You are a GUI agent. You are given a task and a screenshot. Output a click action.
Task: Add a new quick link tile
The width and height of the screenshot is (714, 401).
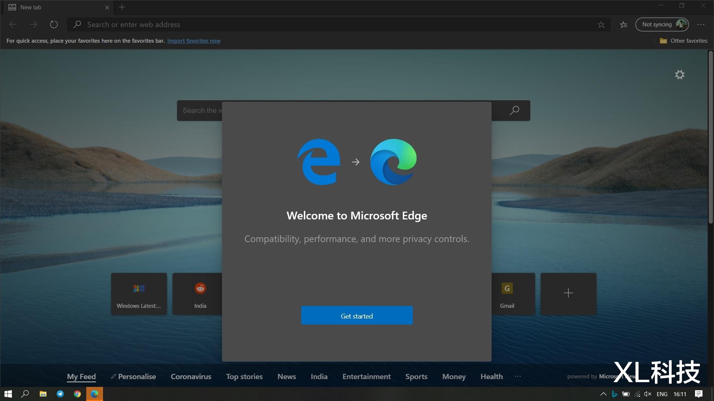click(x=568, y=294)
